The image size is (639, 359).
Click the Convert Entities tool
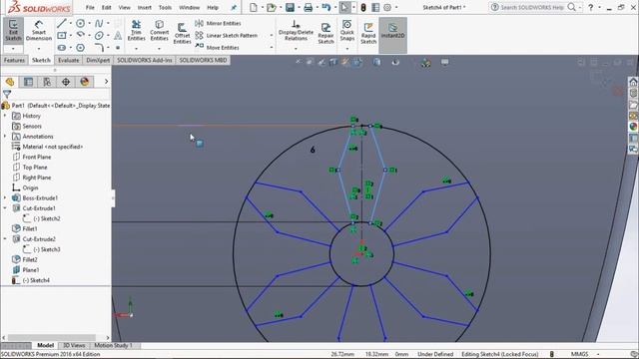(160, 31)
